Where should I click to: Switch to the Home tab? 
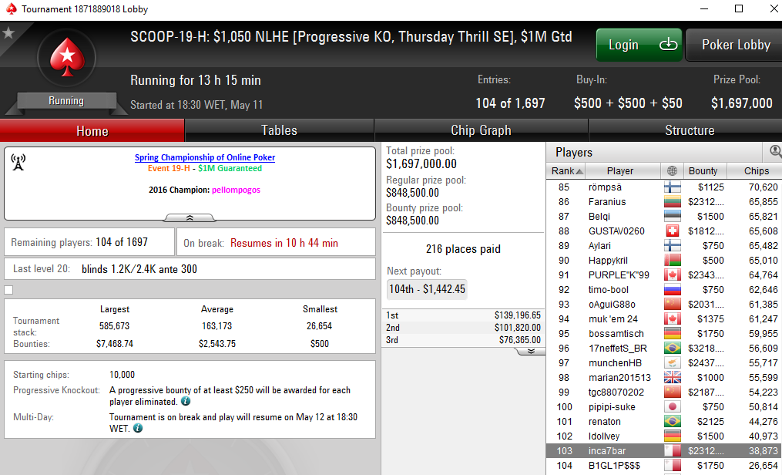[92, 131]
